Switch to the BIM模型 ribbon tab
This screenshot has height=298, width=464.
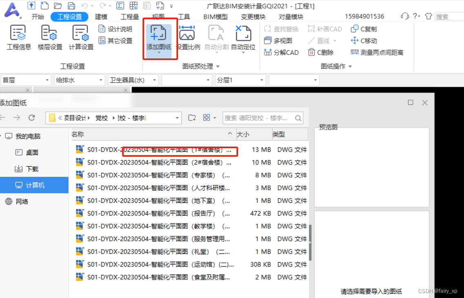click(216, 17)
